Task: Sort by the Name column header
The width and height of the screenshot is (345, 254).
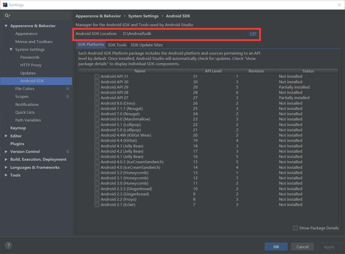Action: pyautogui.click(x=140, y=71)
